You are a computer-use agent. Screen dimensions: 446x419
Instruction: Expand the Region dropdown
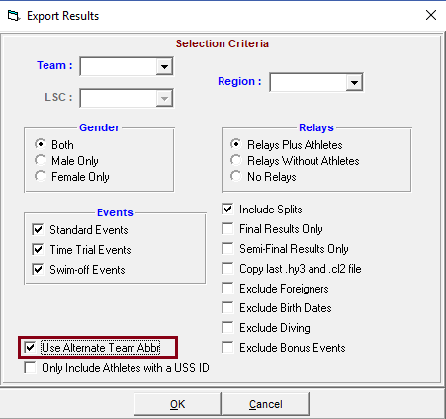(x=354, y=82)
